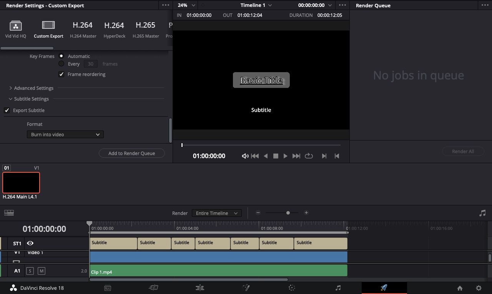The image size is (492, 294).
Task: Click Add to Render Queue
Action: pos(132,153)
